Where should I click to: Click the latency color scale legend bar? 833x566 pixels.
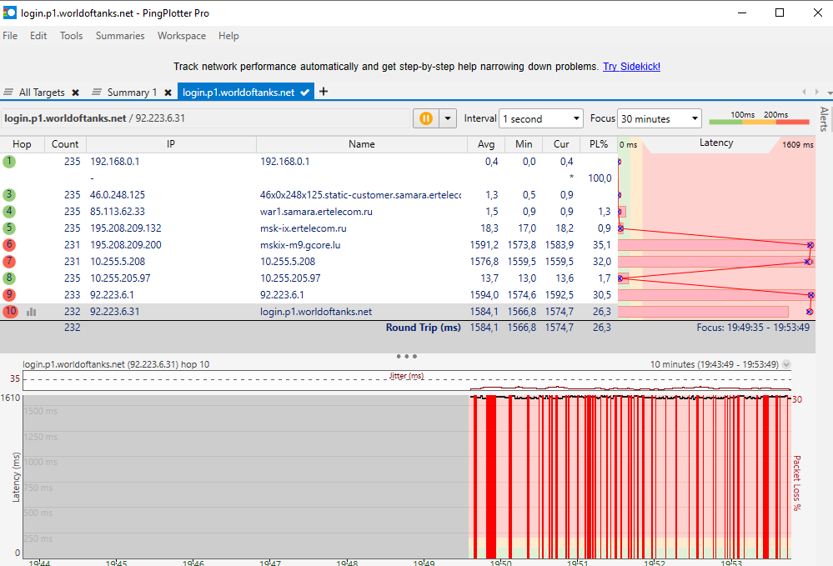759,122
